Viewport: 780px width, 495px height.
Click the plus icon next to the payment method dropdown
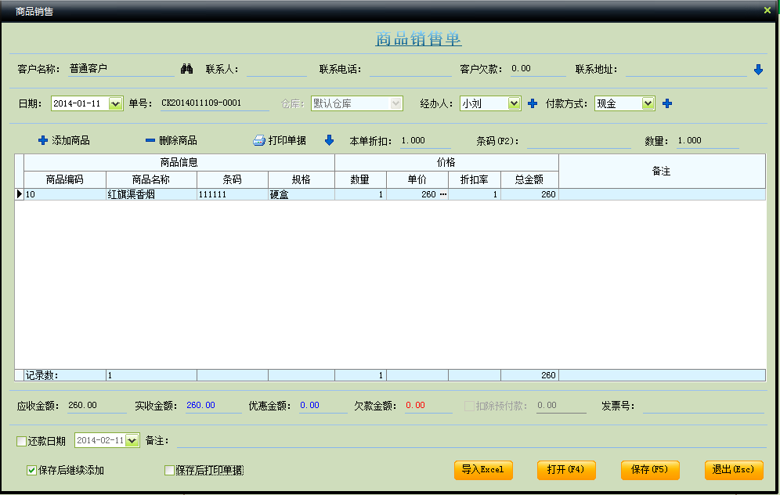tap(667, 103)
